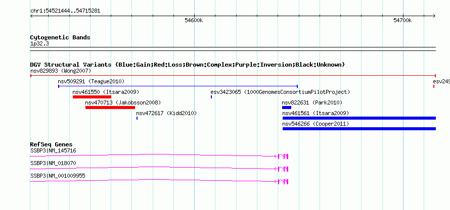
Task: Click the DGV Structural Variants track title
Action: 188,65
